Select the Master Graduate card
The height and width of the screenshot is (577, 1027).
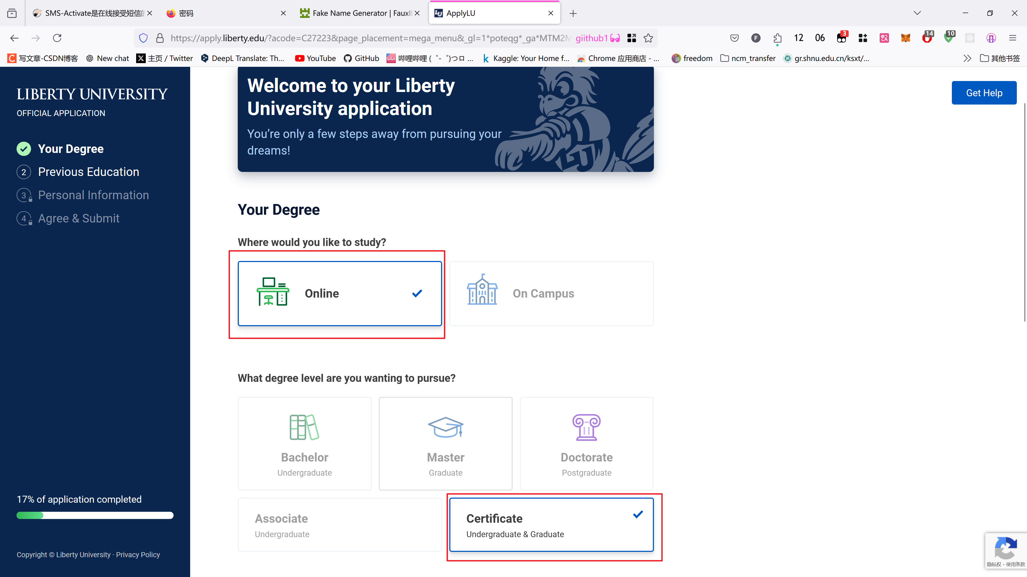coord(445,444)
